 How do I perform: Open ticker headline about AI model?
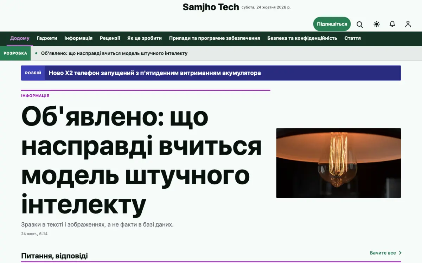click(x=114, y=53)
